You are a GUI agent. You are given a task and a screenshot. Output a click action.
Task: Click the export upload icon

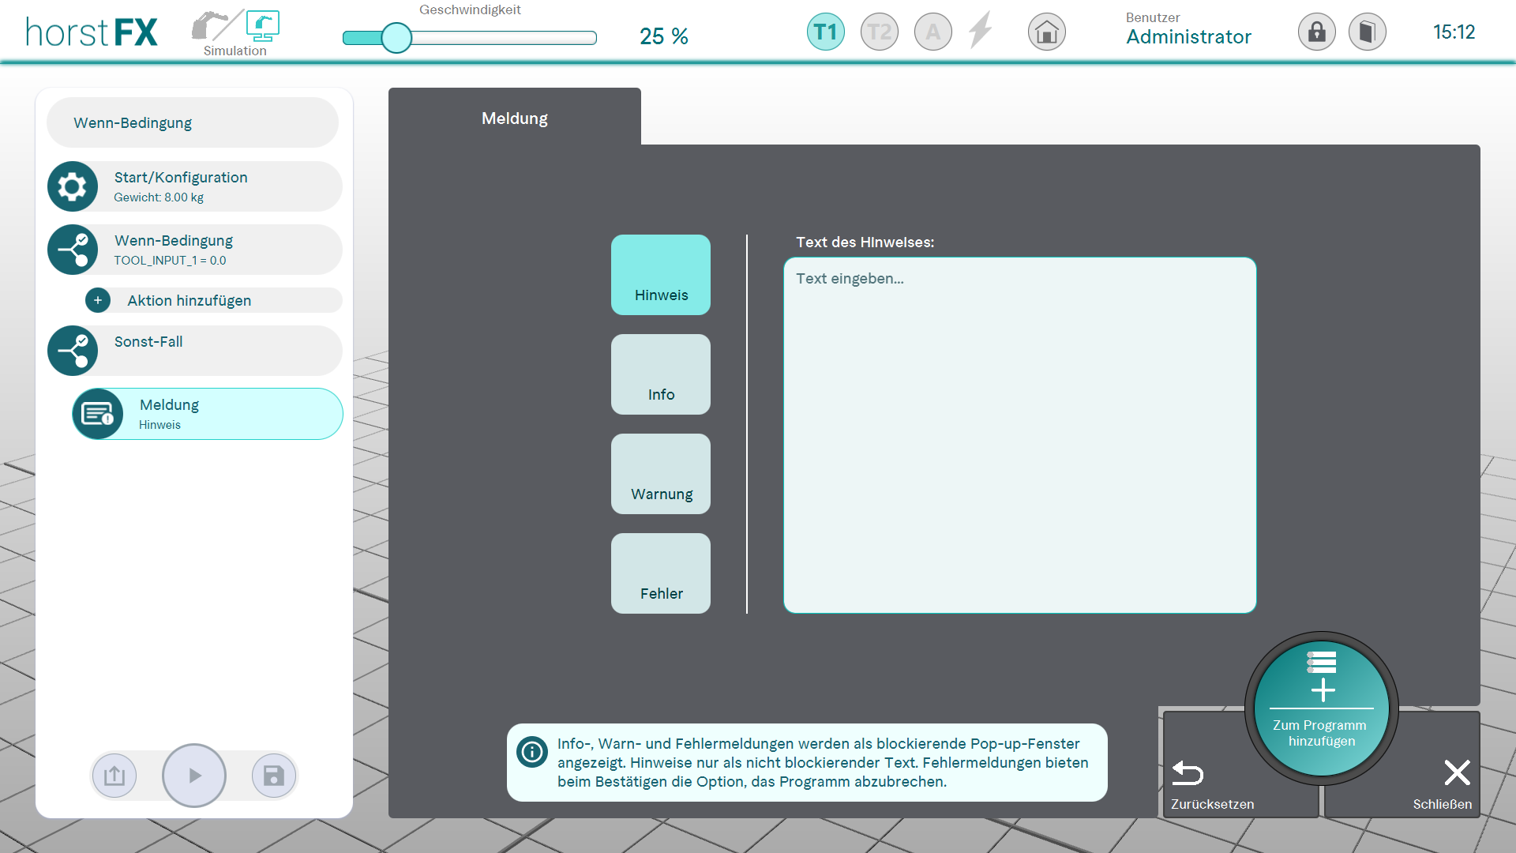[x=114, y=776]
